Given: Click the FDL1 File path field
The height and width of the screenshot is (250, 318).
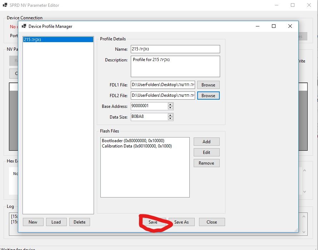Looking at the screenshot, I should (x=163, y=85).
